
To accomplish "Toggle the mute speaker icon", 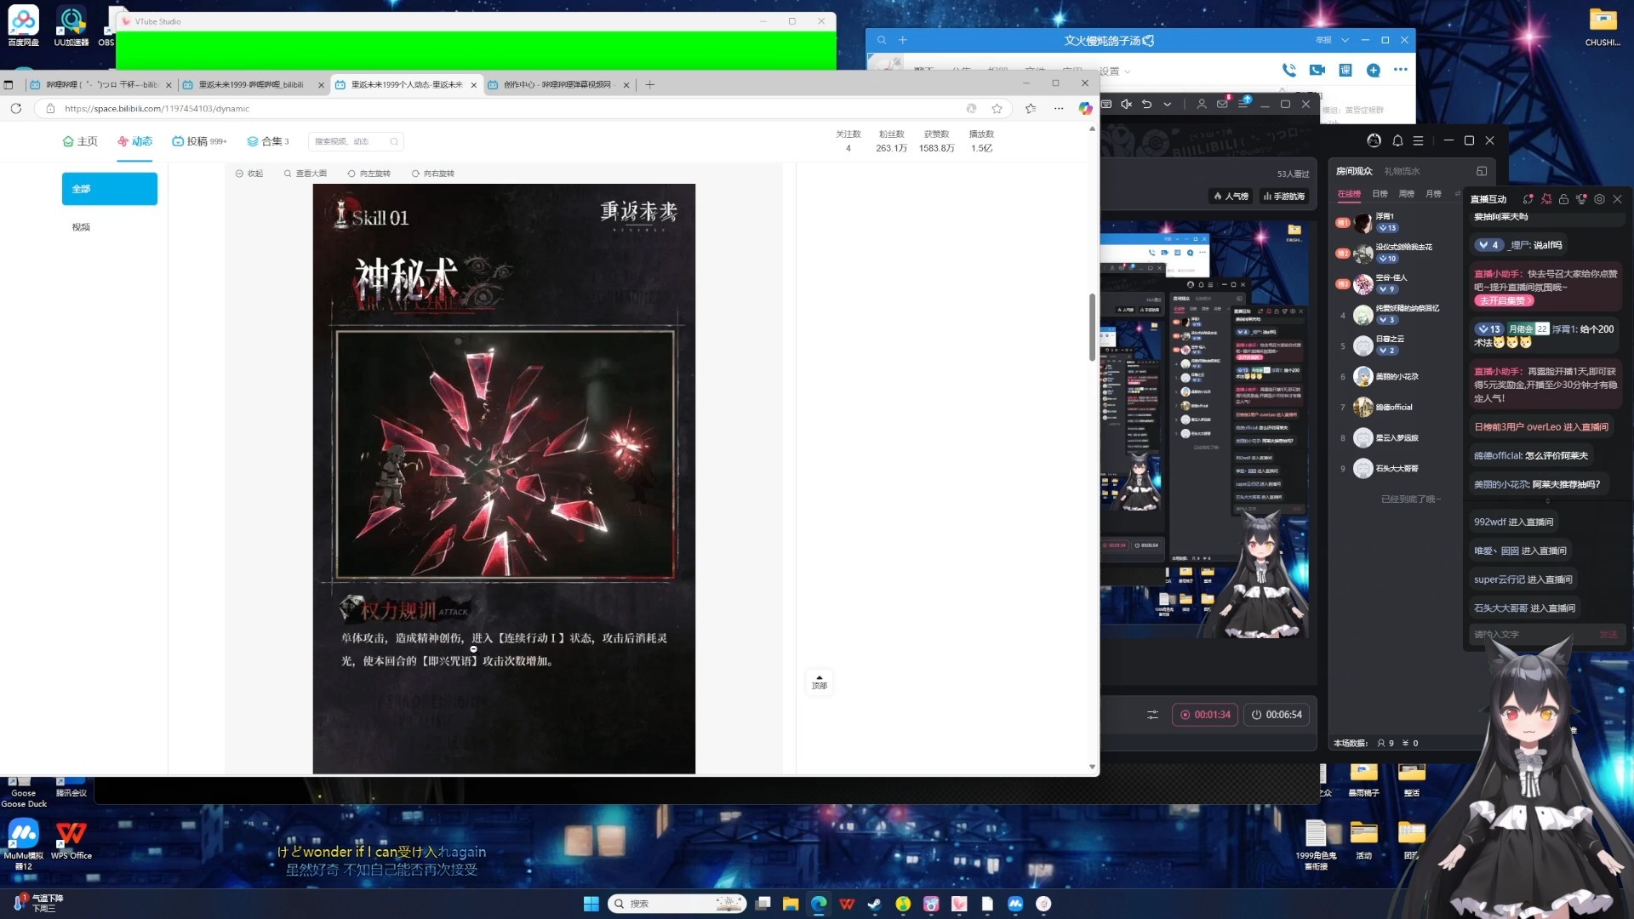I will pos(1126,104).
